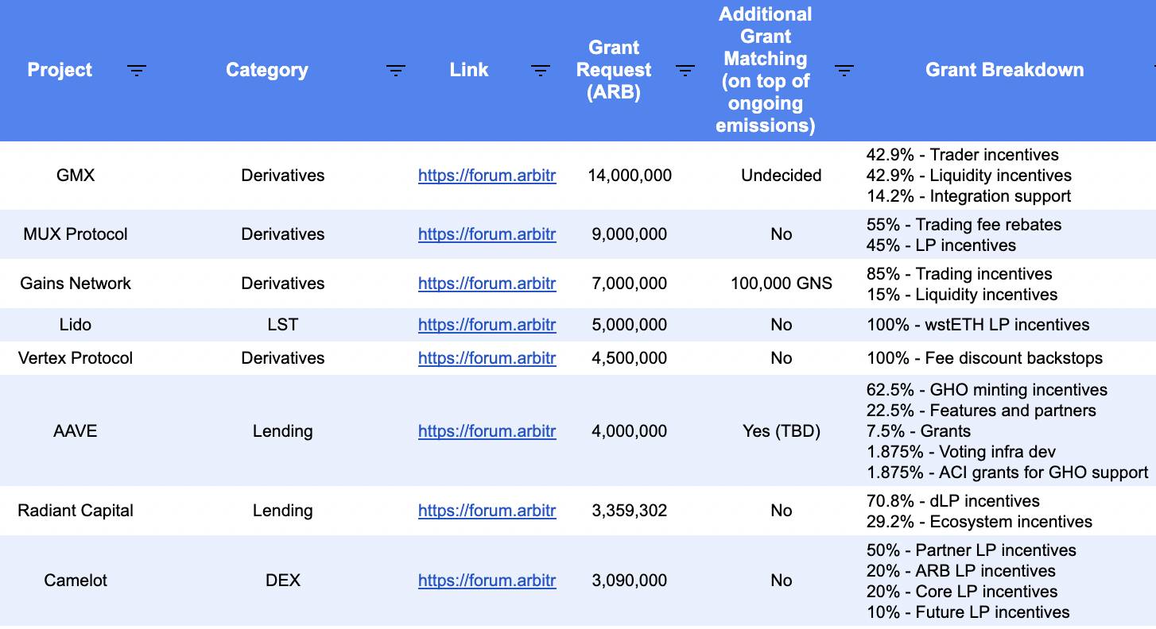Select the 5,000,000 grant cell
The width and height of the screenshot is (1156, 629).
pyautogui.click(x=630, y=325)
